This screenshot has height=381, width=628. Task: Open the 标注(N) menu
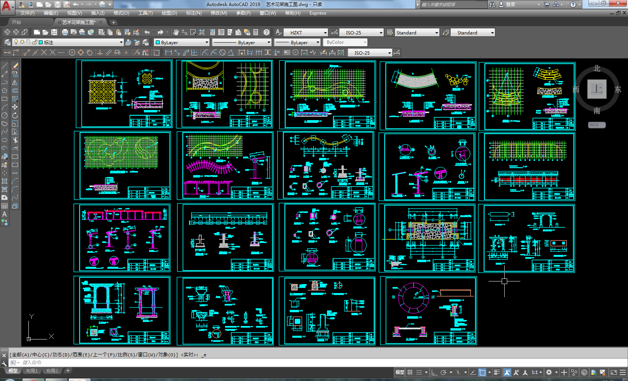(194, 13)
